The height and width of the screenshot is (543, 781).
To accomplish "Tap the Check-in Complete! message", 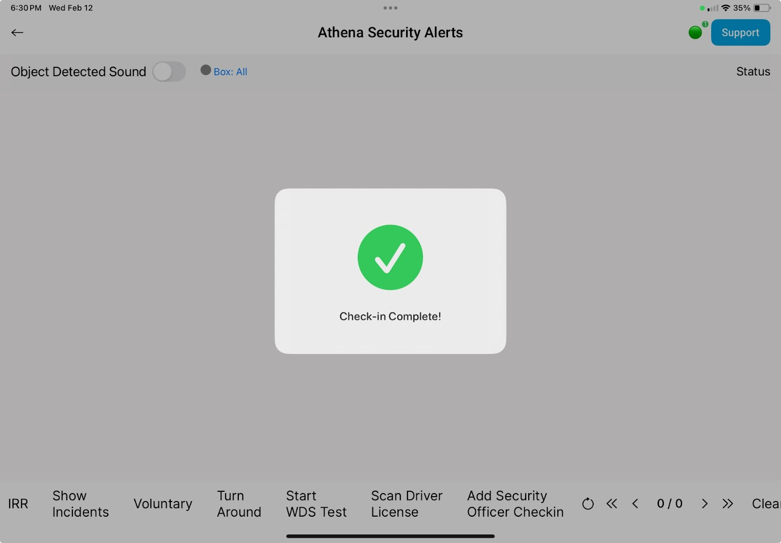I will 390,316.
